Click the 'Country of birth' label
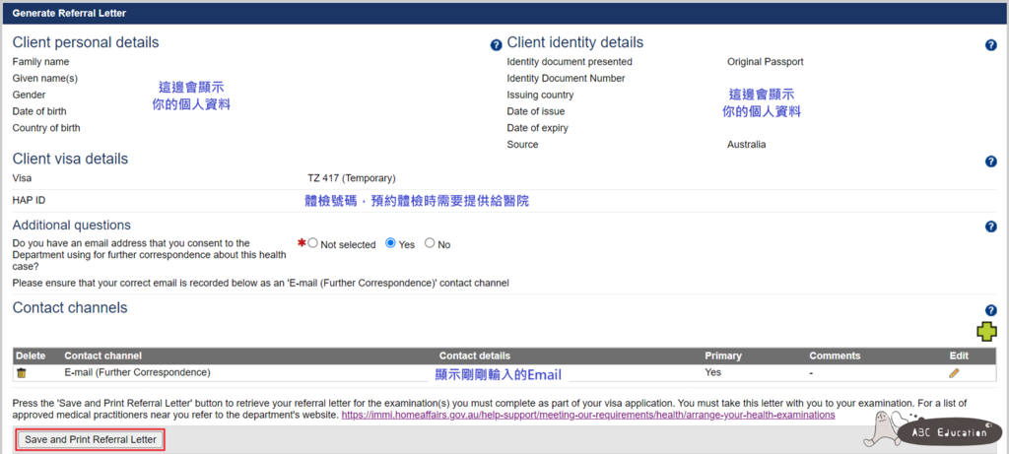The image size is (1009, 454). tap(46, 128)
